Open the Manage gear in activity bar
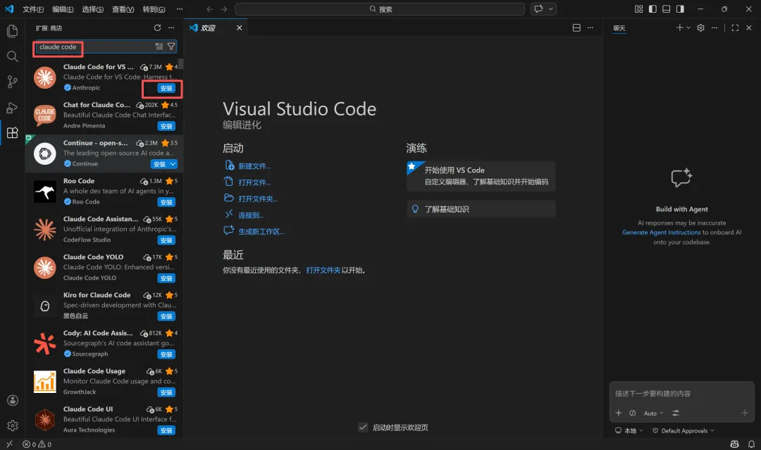 (x=13, y=425)
